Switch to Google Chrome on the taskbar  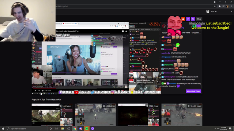pos(75,128)
